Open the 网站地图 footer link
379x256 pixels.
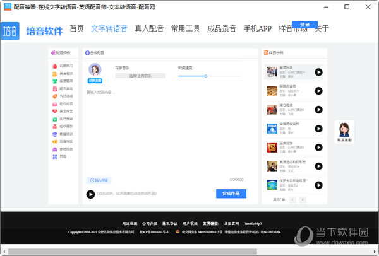click(x=129, y=224)
